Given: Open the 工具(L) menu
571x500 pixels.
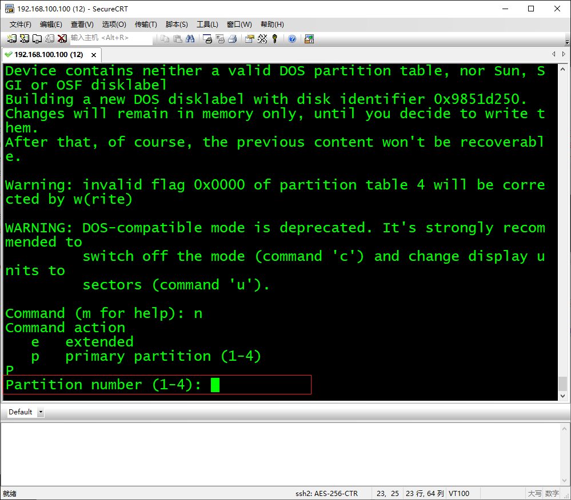Looking at the screenshot, I should [207, 25].
